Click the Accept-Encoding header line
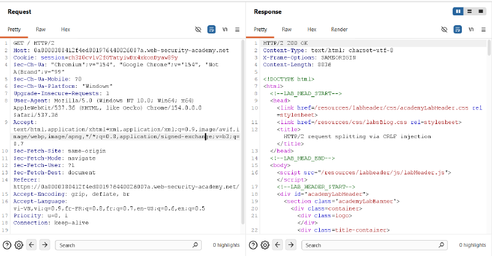 [71, 194]
